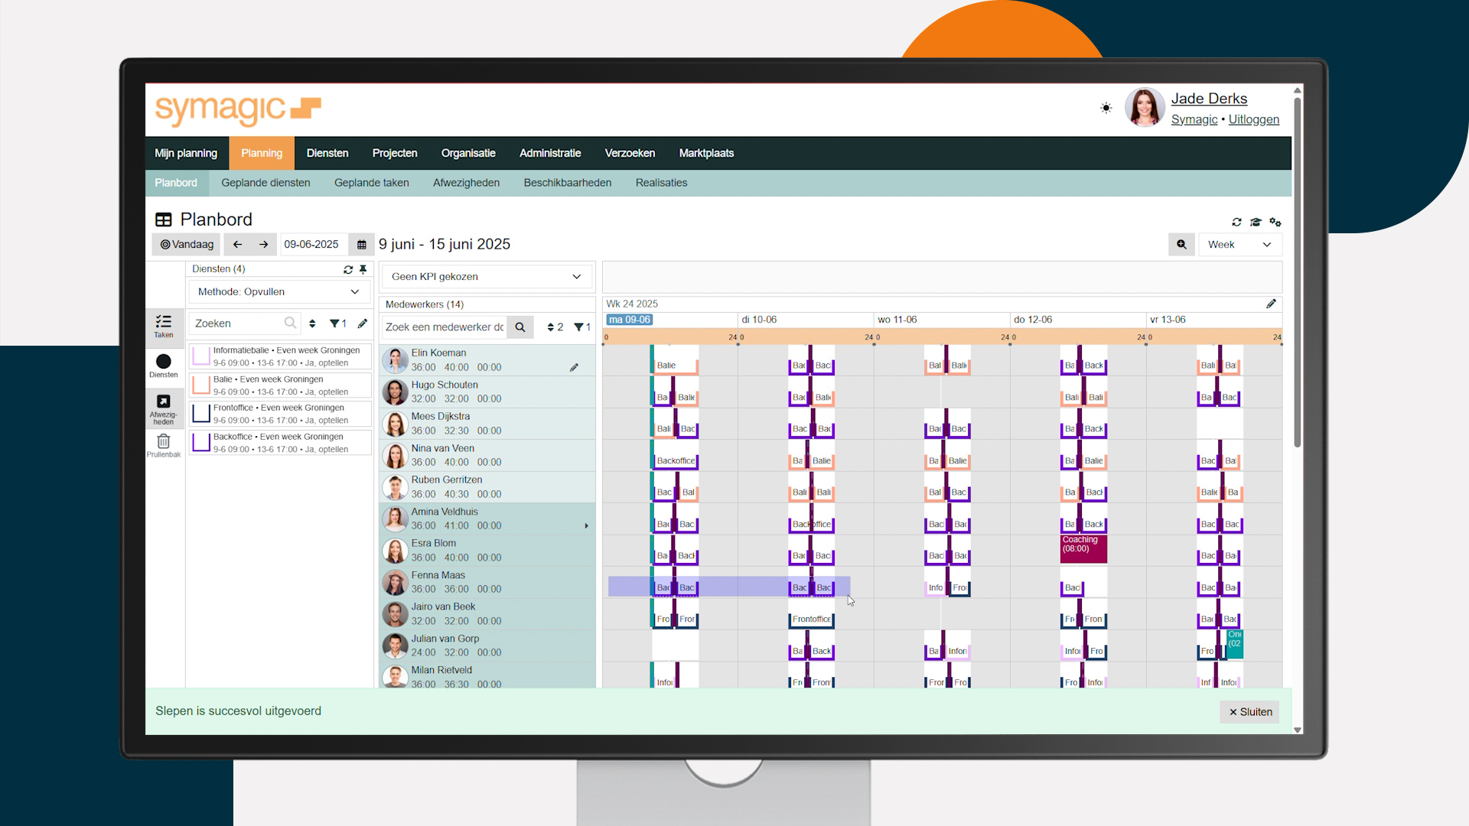Click the zoom magnifier next to Week
Image resolution: width=1469 pixels, height=826 pixels.
(x=1181, y=245)
